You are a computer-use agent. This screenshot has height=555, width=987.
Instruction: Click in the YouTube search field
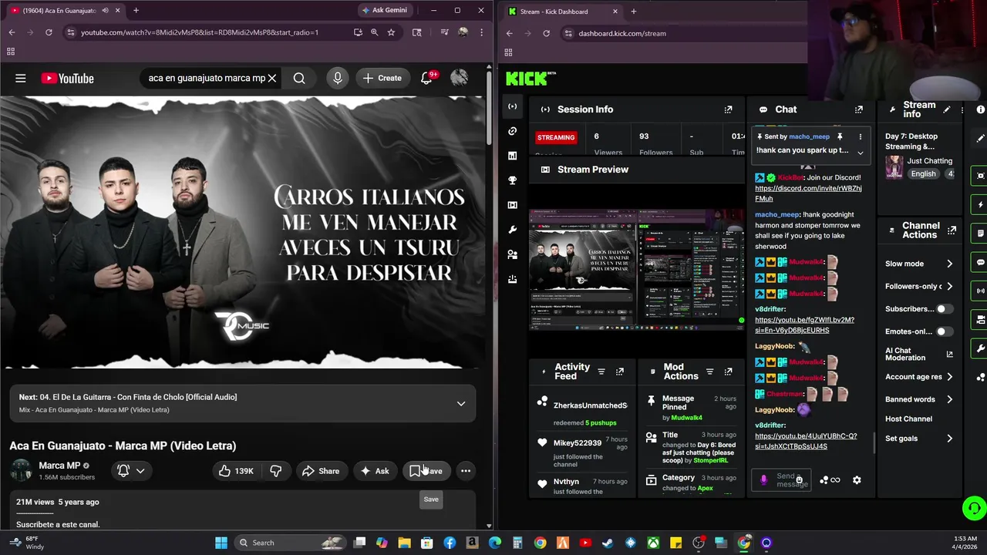[206, 78]
